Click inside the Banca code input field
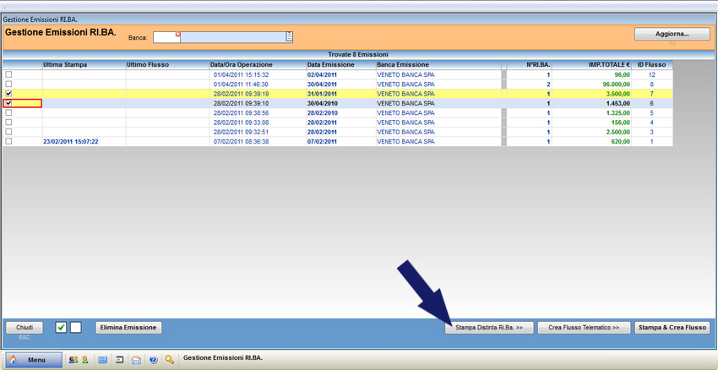718x370 pixels. coord(165,38)
